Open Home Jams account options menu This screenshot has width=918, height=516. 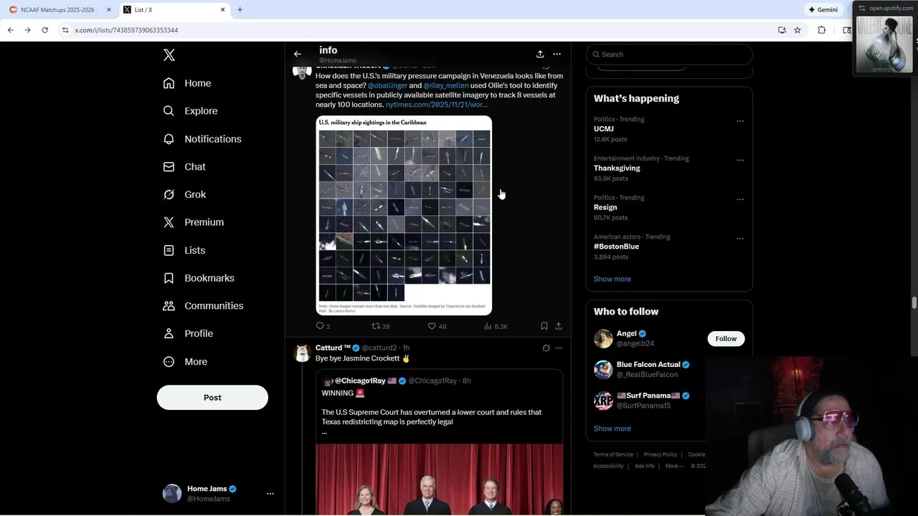270,494
